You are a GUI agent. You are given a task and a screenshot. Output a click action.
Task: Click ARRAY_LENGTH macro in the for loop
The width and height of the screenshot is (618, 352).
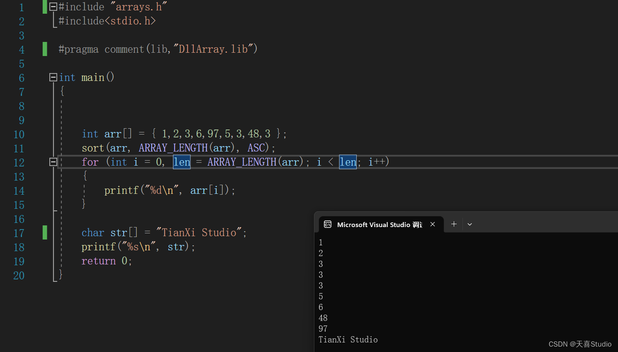click(242, 162)
